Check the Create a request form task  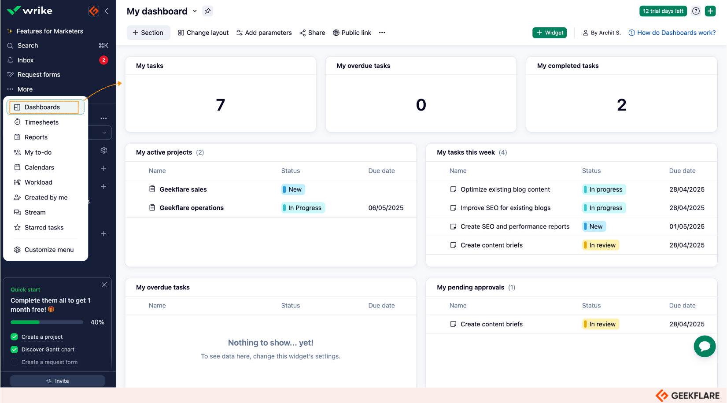click(14, 362)
